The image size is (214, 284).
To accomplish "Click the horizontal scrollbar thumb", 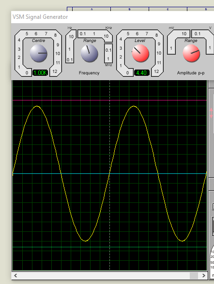I will tap(194, 276).
